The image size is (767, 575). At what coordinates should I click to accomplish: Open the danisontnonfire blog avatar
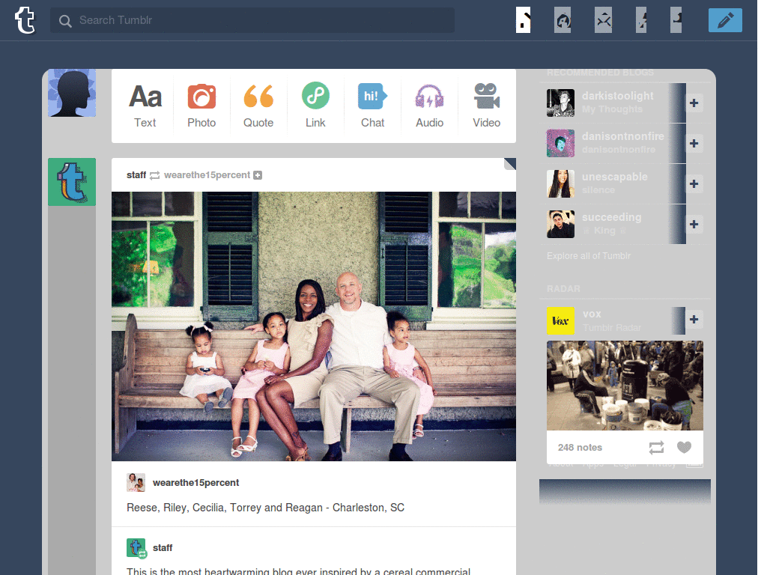560,143
